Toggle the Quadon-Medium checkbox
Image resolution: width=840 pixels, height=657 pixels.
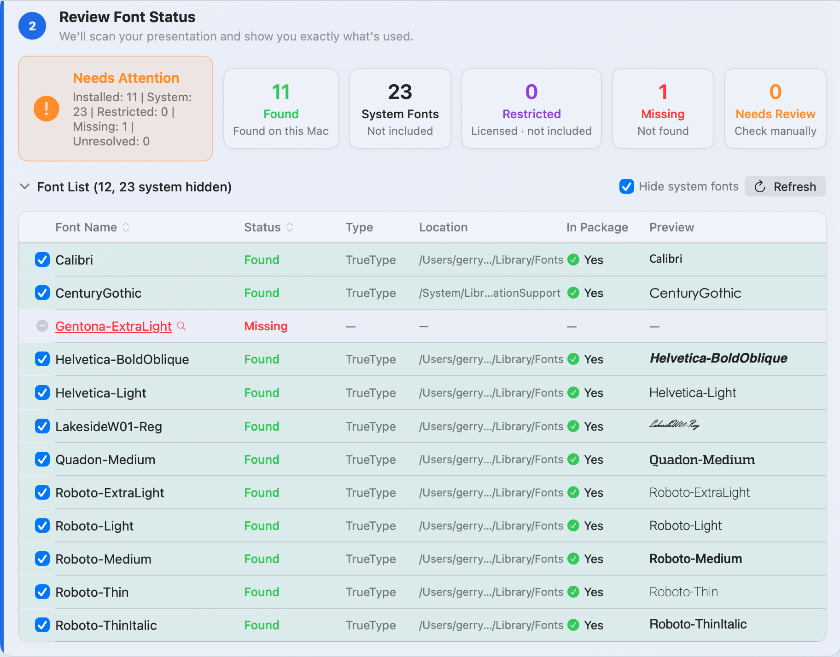(x=42, y=459)
